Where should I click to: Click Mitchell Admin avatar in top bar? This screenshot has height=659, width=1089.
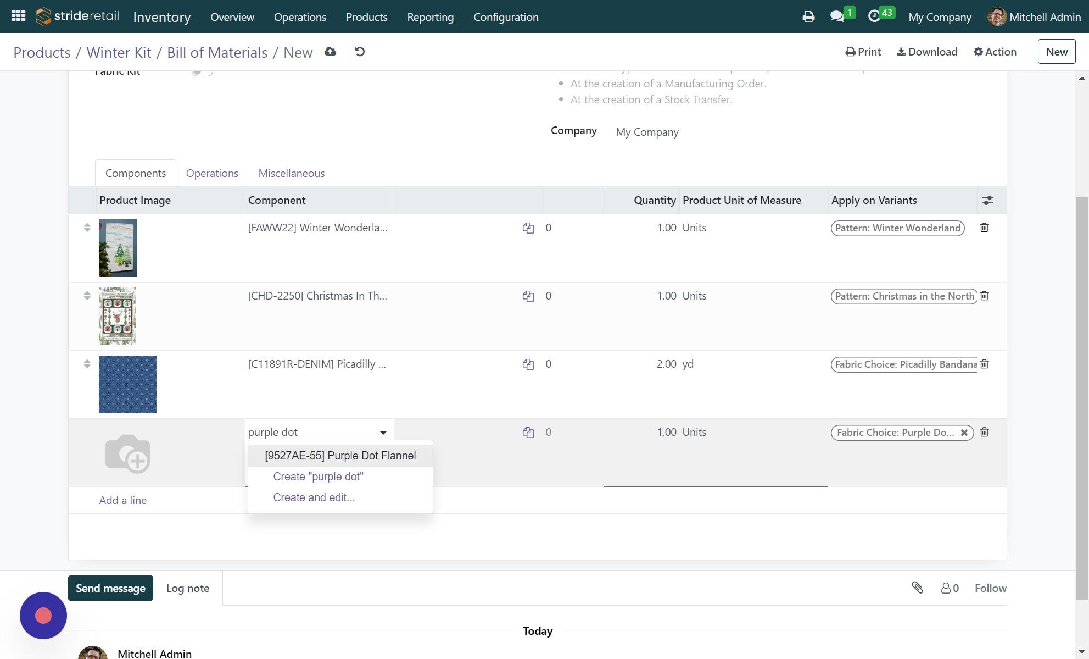pos(996,17)
